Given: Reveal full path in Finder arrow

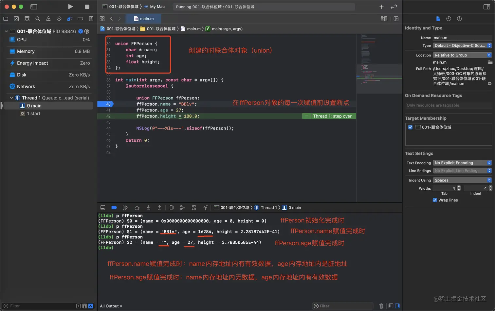Looking at the screenshot, I should (490, 84).
